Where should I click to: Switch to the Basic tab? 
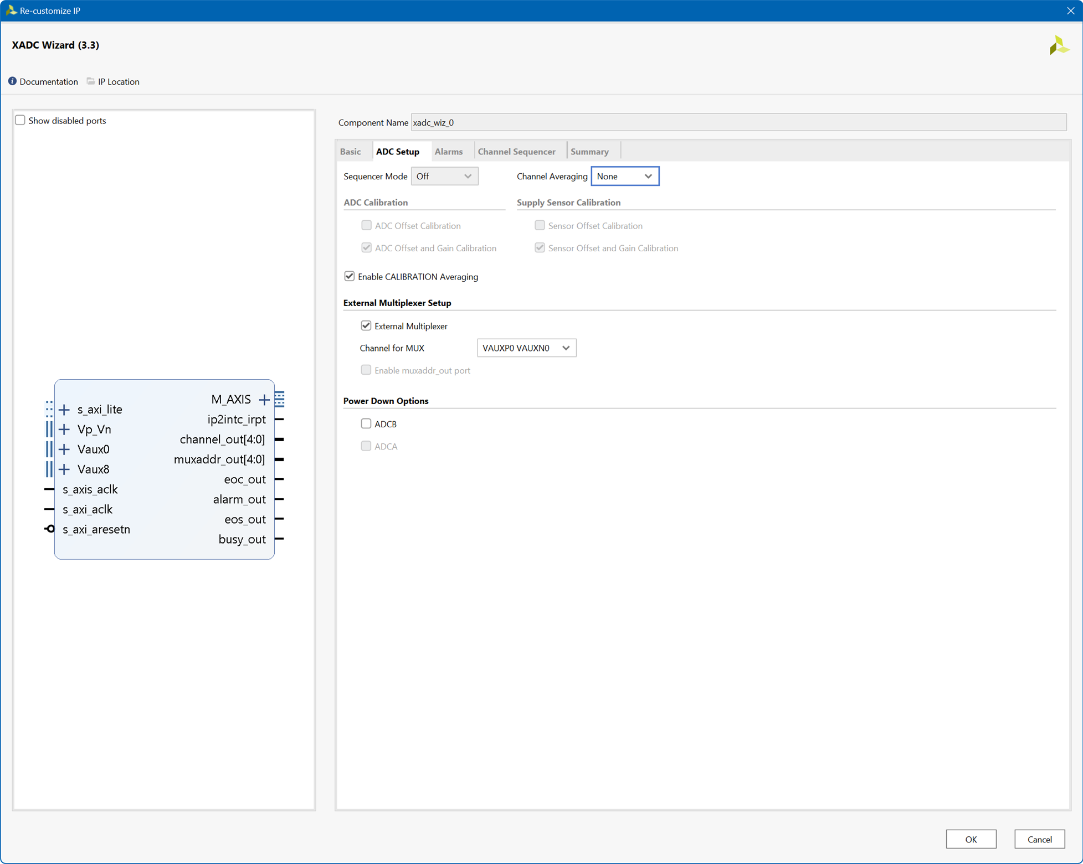coord(350,152)
